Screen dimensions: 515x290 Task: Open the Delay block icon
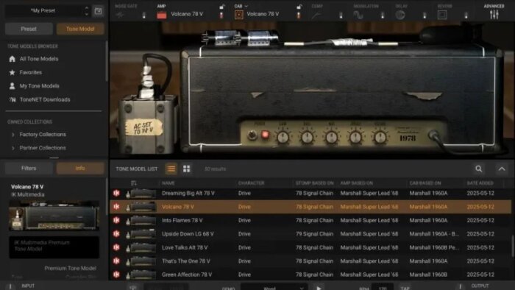(x=400, y=15)
